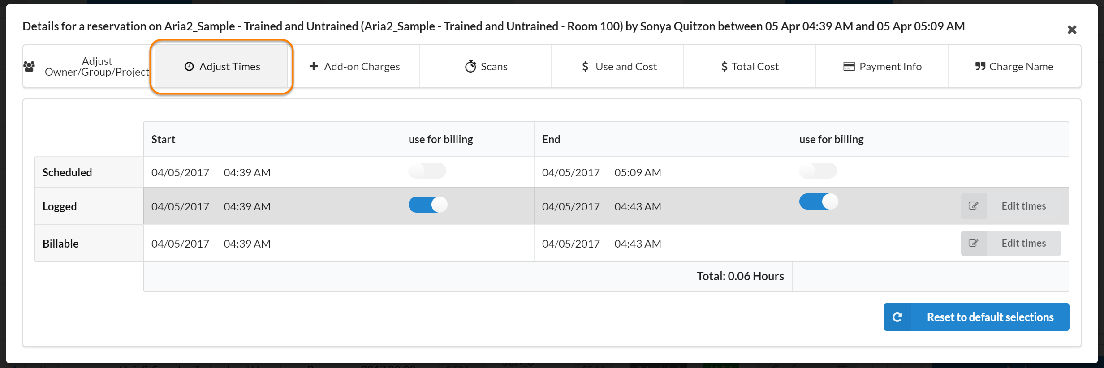Close the reservation details dialog

pyautogui.click(x=1072, y=30)
